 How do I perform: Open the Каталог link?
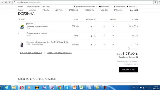[x=20, y=7]
